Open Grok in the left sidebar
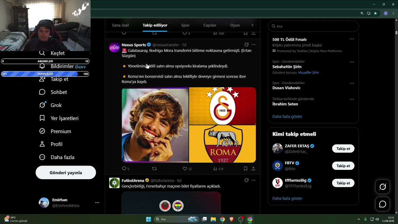The height and width of the screenshot is (224, 398). point(50,105)
